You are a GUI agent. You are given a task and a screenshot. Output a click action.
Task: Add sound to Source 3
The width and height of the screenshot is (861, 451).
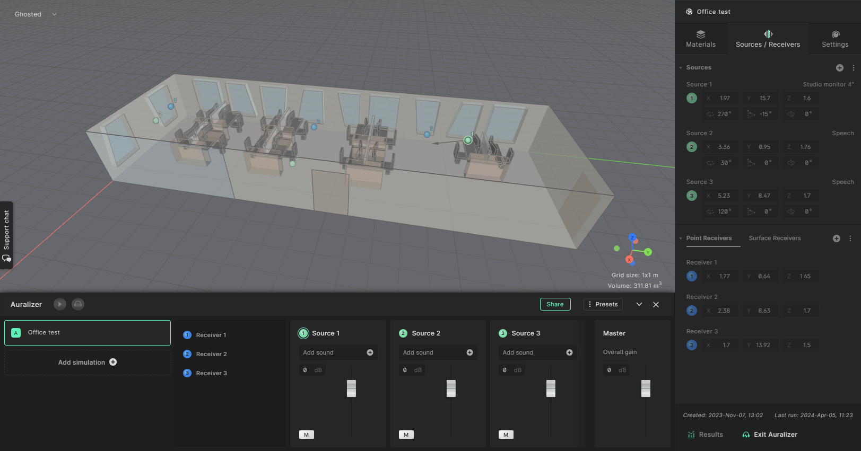pos(537,352)
